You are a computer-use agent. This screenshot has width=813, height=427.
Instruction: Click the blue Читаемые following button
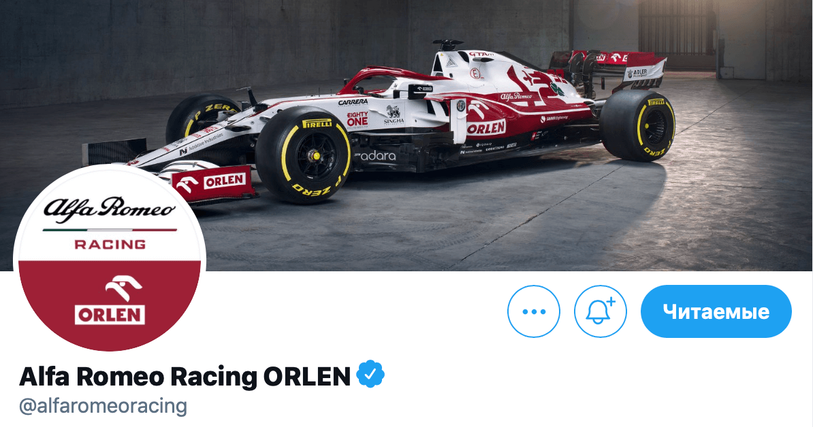716,311
